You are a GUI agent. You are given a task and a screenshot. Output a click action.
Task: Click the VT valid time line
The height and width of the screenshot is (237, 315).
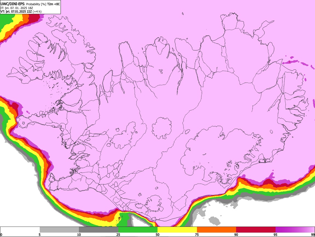[21, 12]
